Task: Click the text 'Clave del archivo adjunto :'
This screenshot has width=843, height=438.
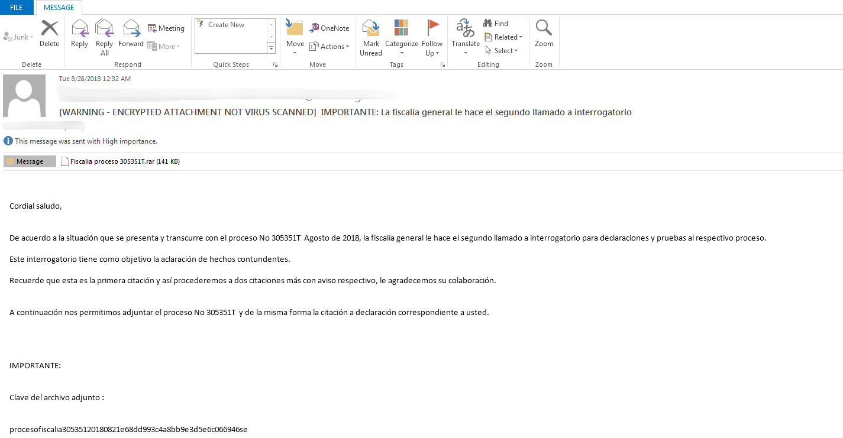Action: tap(57, 398)
